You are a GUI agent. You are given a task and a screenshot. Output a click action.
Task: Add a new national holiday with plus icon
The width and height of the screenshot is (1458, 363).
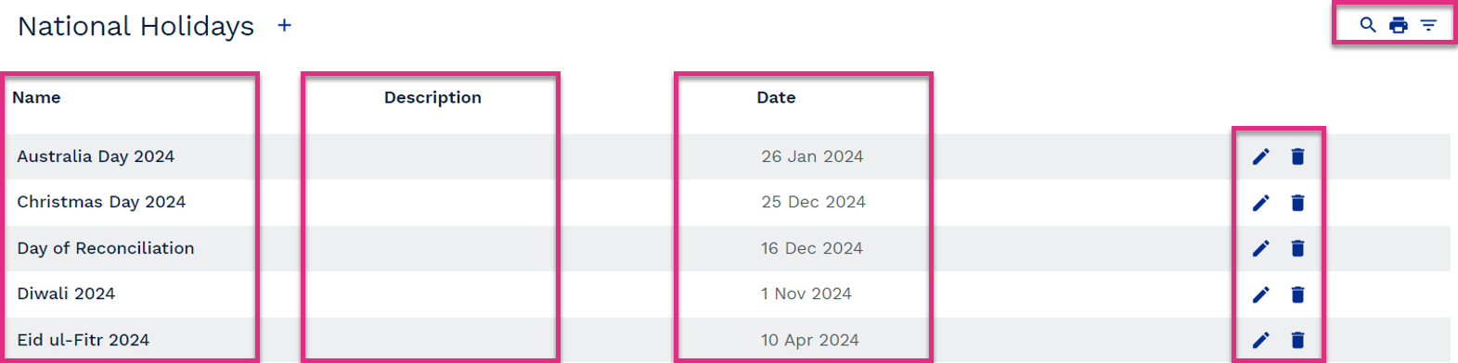click(x=285, y=26)
